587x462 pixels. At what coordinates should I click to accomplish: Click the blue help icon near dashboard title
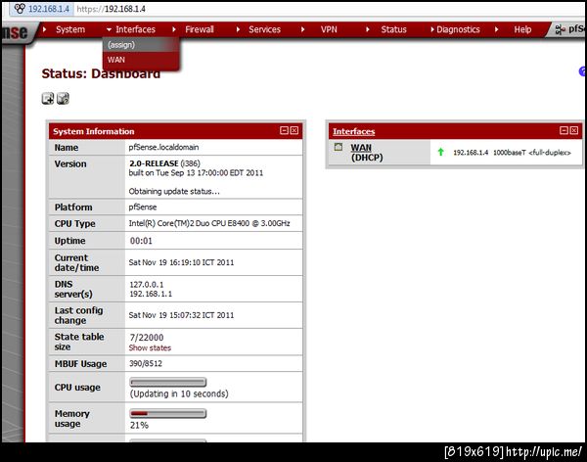[x=582, y=71]
